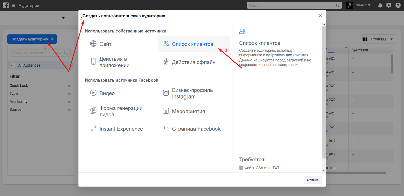The image size is (404, 196).
Task: Click the scroll up arrow in dialog scrollbar
Action: [324, 24]
